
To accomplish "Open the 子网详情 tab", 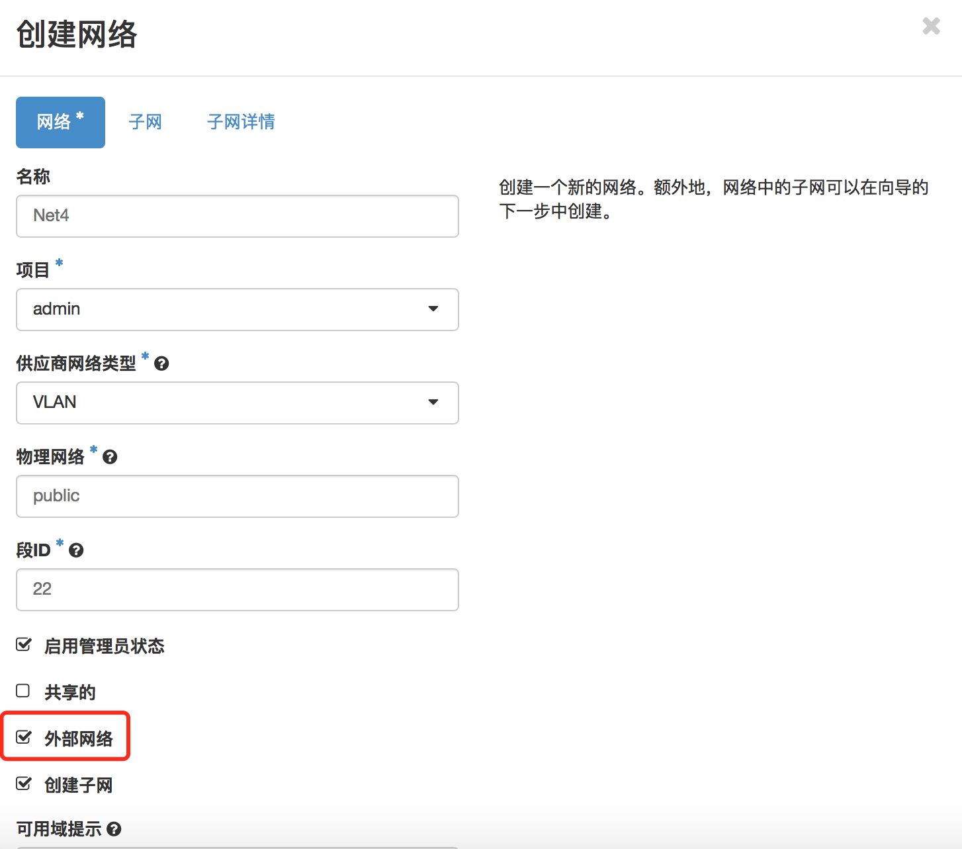I will [x=241, y=122].
